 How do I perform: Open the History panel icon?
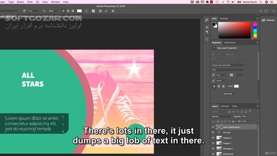point(207,20)
